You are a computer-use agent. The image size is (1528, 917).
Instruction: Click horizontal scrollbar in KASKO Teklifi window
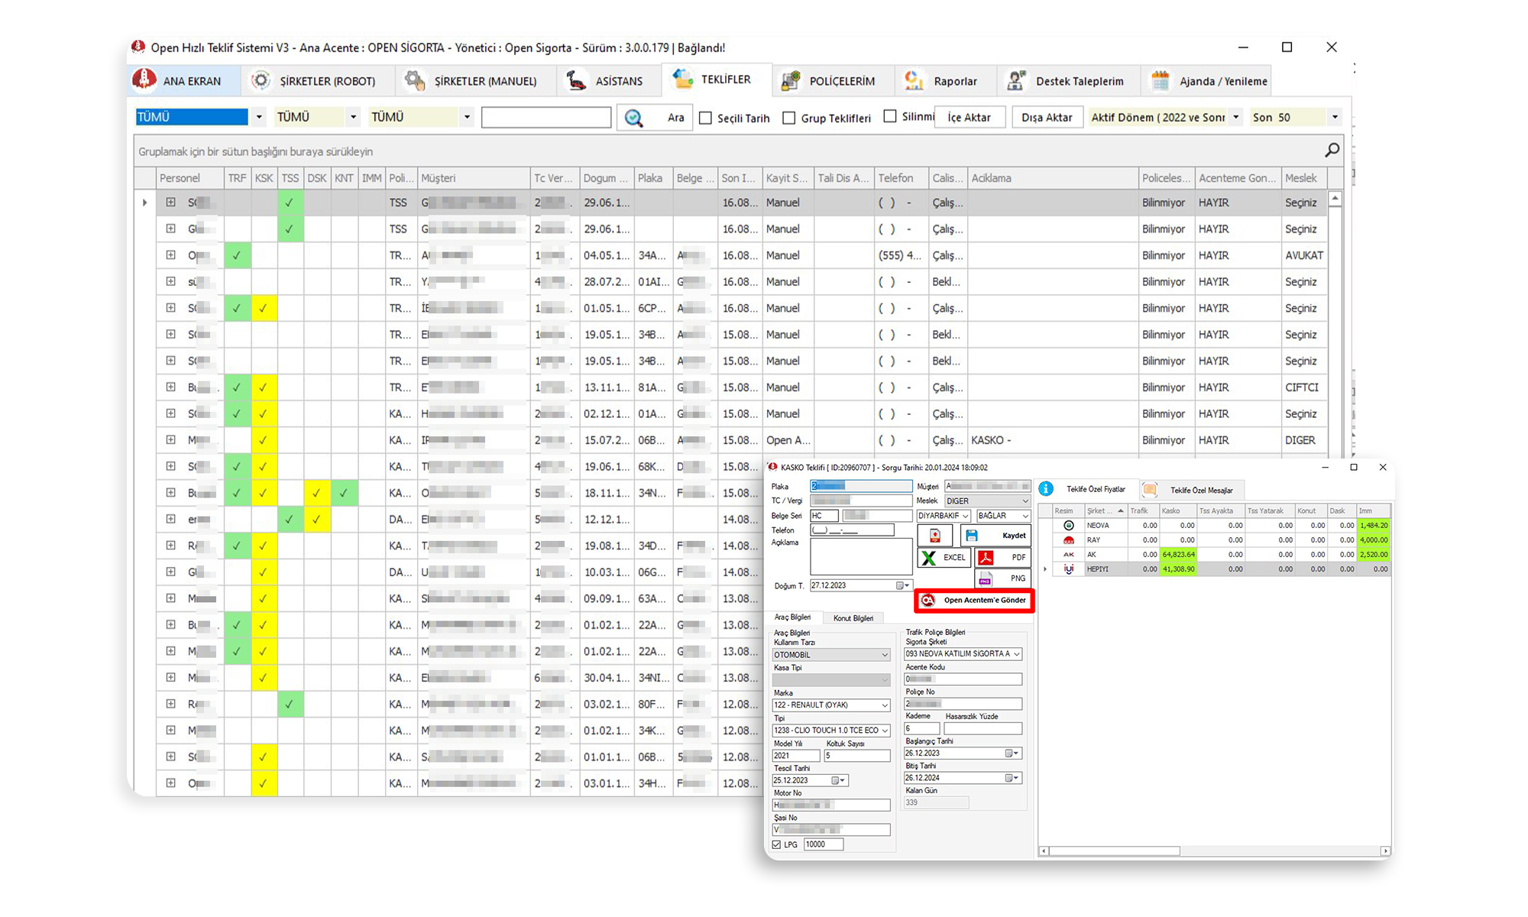coord(1115,851)
